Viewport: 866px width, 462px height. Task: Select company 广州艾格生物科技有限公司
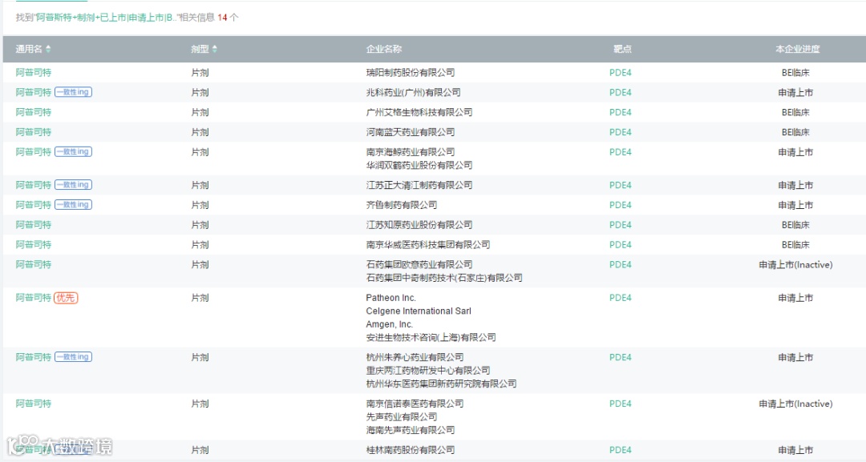tap(419, 112)
